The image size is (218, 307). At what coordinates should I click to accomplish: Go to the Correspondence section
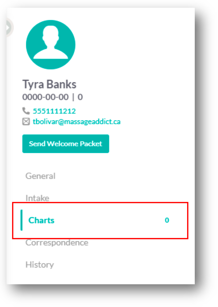pos(57,243)
